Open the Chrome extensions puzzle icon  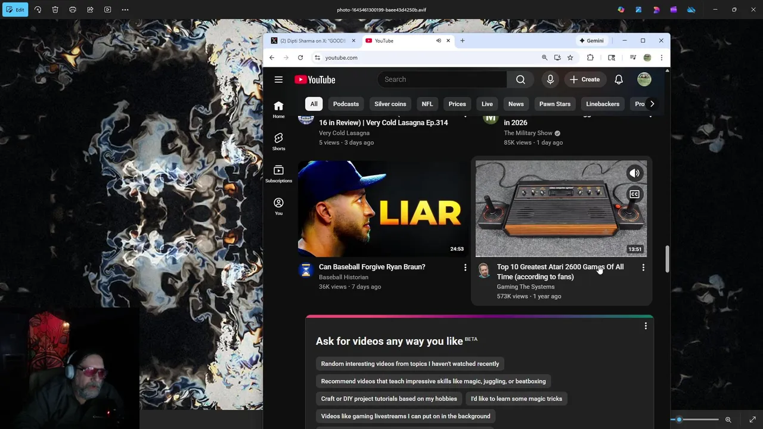pyautogui.click(x=590, y=58)
